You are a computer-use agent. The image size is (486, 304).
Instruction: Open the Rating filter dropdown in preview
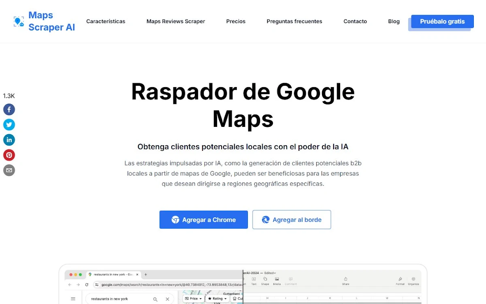[x=217, y=299]
